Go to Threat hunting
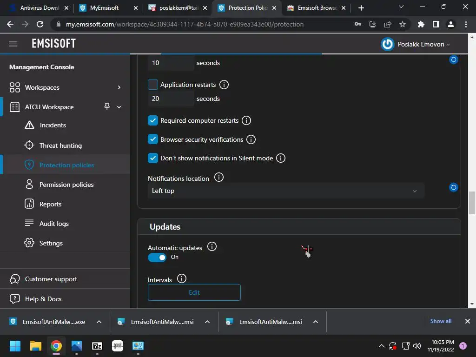476x357 pixels. (60, 145)
